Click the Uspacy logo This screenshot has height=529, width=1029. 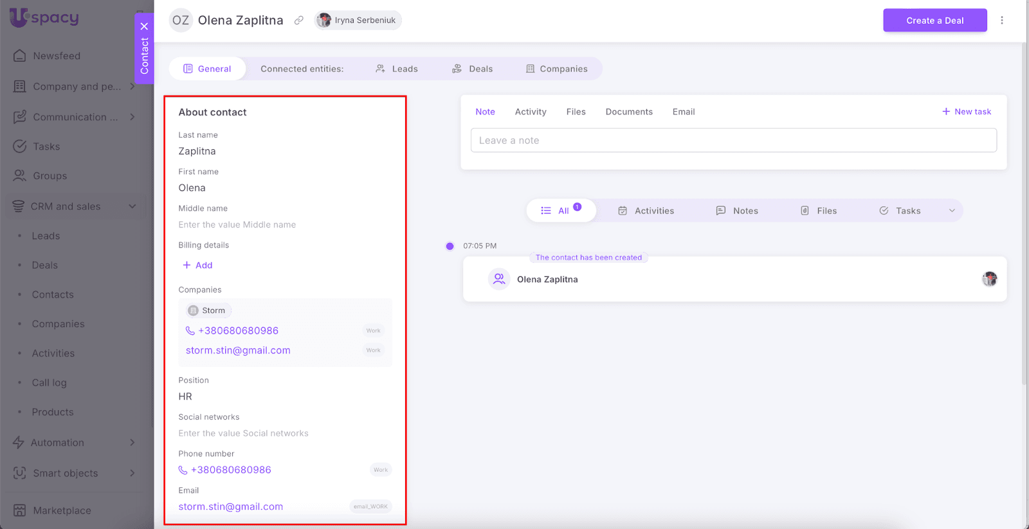(x=44, y=17)
